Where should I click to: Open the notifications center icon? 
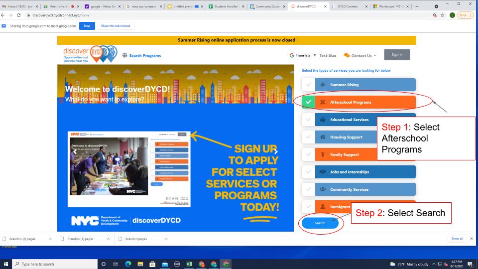(470, 264)
